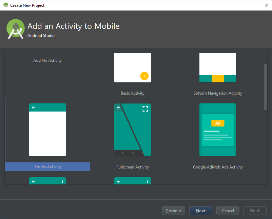
Task: Click the Add No Activity option
Action: tap(47, 60)
